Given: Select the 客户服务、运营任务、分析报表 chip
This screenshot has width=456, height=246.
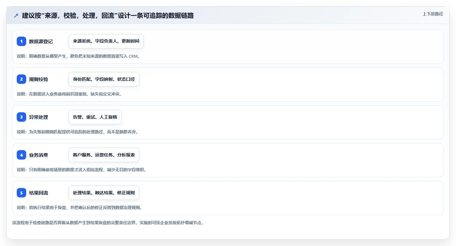Looking at the screenshot, I should [x=104, y=155].
